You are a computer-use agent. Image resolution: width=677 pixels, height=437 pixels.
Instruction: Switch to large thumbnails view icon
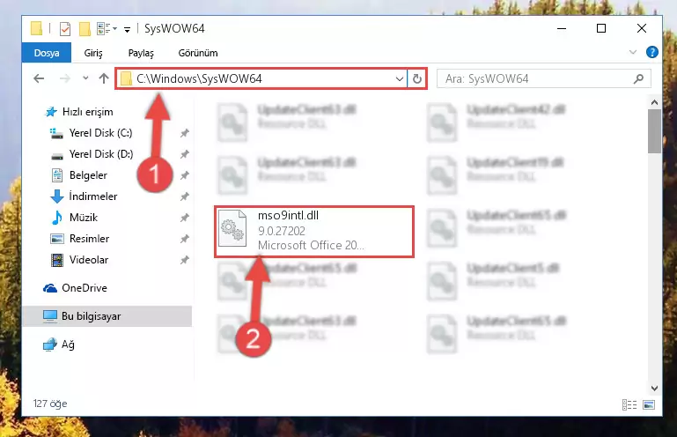pos(649,404)
